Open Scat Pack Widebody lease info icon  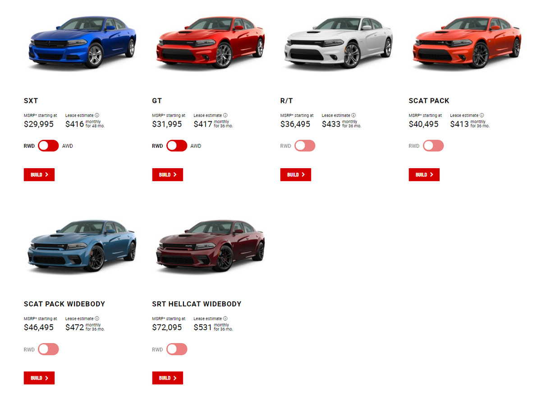click(x=97, y=319)
